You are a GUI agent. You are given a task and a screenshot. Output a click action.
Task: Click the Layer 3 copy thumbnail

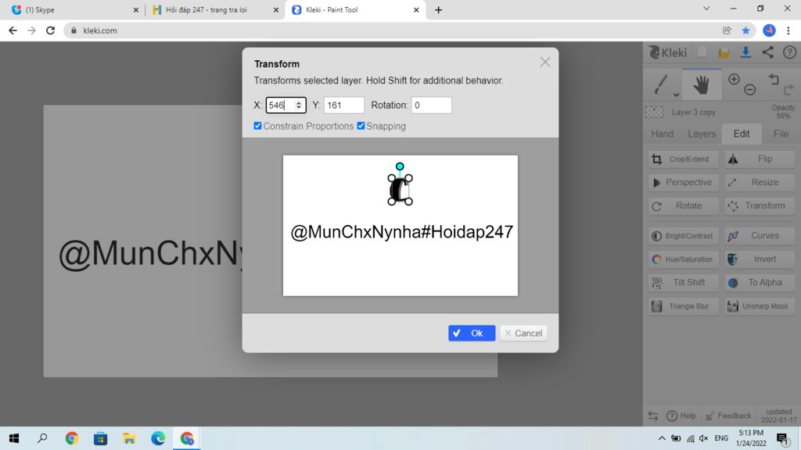click(x=655, y=112)
